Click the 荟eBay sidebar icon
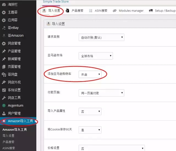 [4, 28]
